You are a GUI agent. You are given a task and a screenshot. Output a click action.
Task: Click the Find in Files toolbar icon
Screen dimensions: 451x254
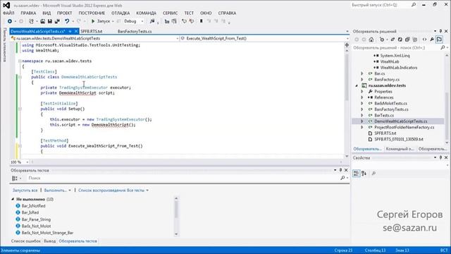(x=152, y=21)
